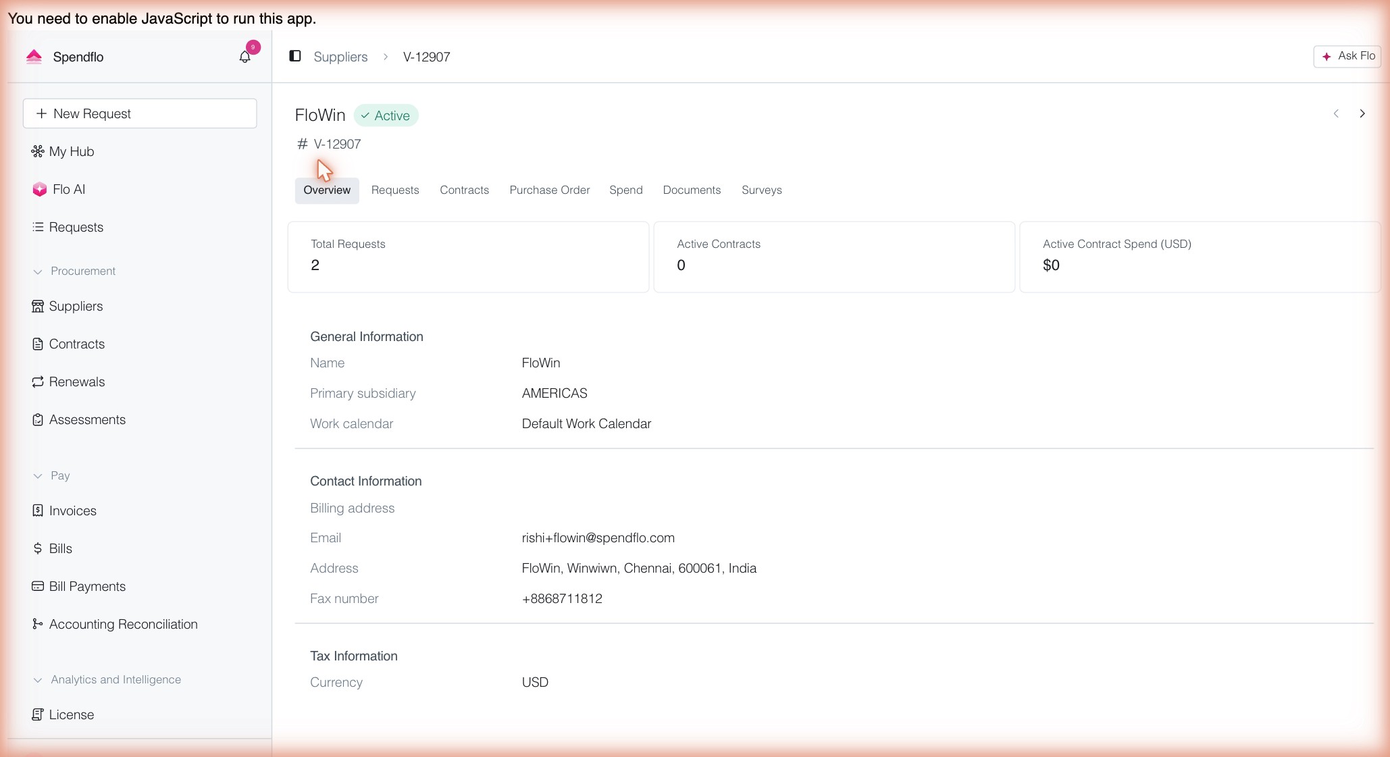The image size is (1390, 757).
Task: Click the Renewals loop icon
Action: click(x=38, y=382)
